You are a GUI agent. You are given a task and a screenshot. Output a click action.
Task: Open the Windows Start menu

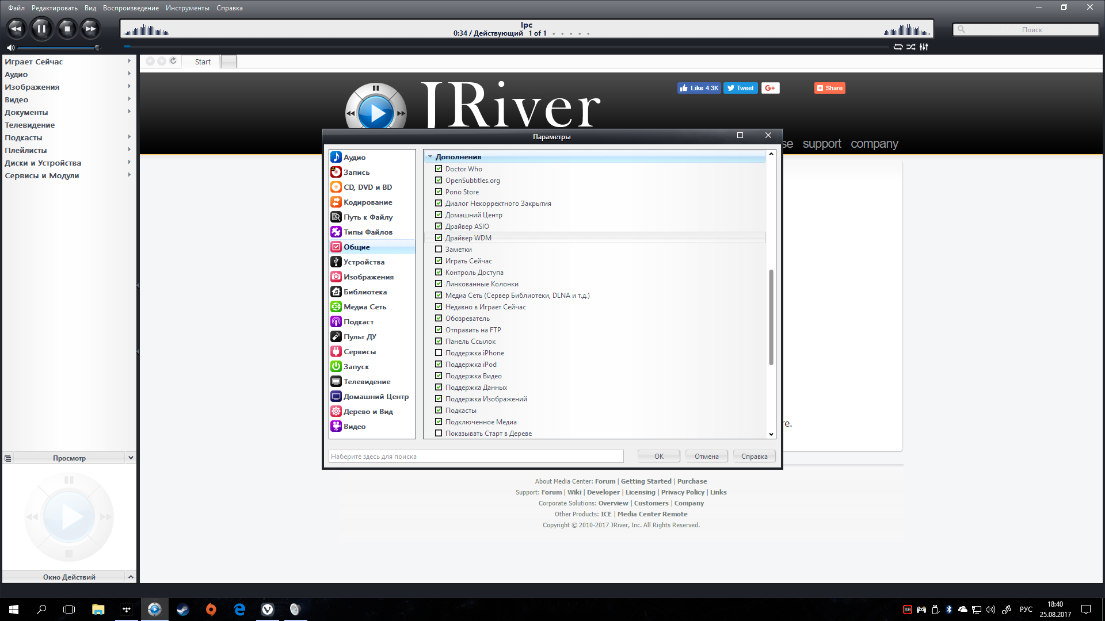click(14, 609)
